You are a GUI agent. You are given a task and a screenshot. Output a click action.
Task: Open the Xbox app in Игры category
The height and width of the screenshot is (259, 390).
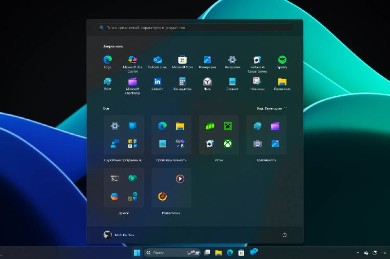[228, 144]
